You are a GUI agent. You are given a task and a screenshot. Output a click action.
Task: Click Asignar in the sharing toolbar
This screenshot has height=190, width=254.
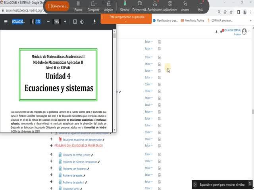108,6
